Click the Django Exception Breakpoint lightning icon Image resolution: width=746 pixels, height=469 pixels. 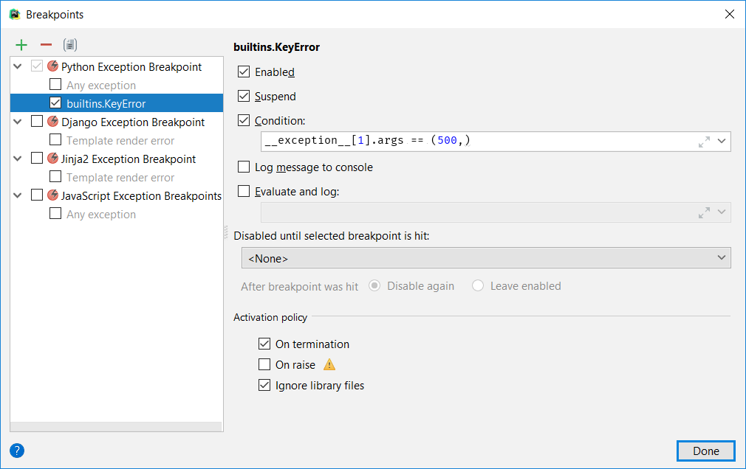52,122
